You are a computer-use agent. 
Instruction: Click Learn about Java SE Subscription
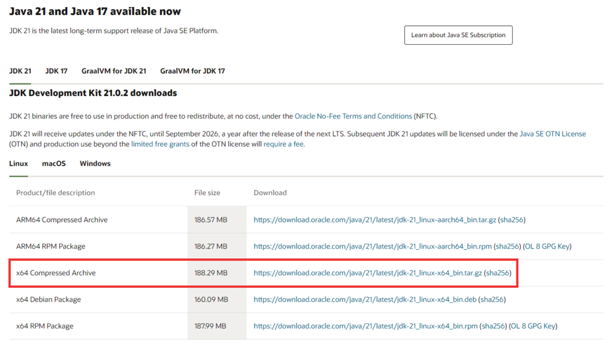point(458,35)
